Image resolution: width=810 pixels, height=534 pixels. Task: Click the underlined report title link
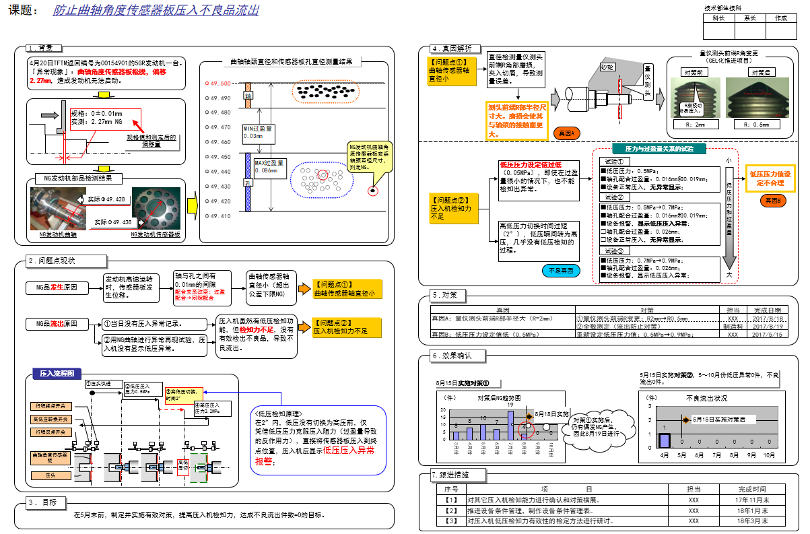pyautogui.click(x=156, y=11)
